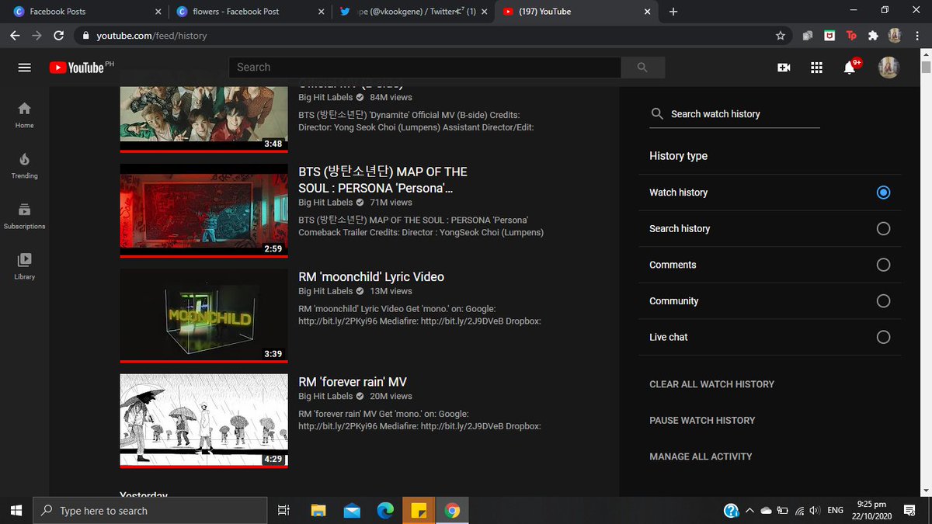Click the volume speaker tray icon
Screen dimensions: 932x524
click(815, 511)
